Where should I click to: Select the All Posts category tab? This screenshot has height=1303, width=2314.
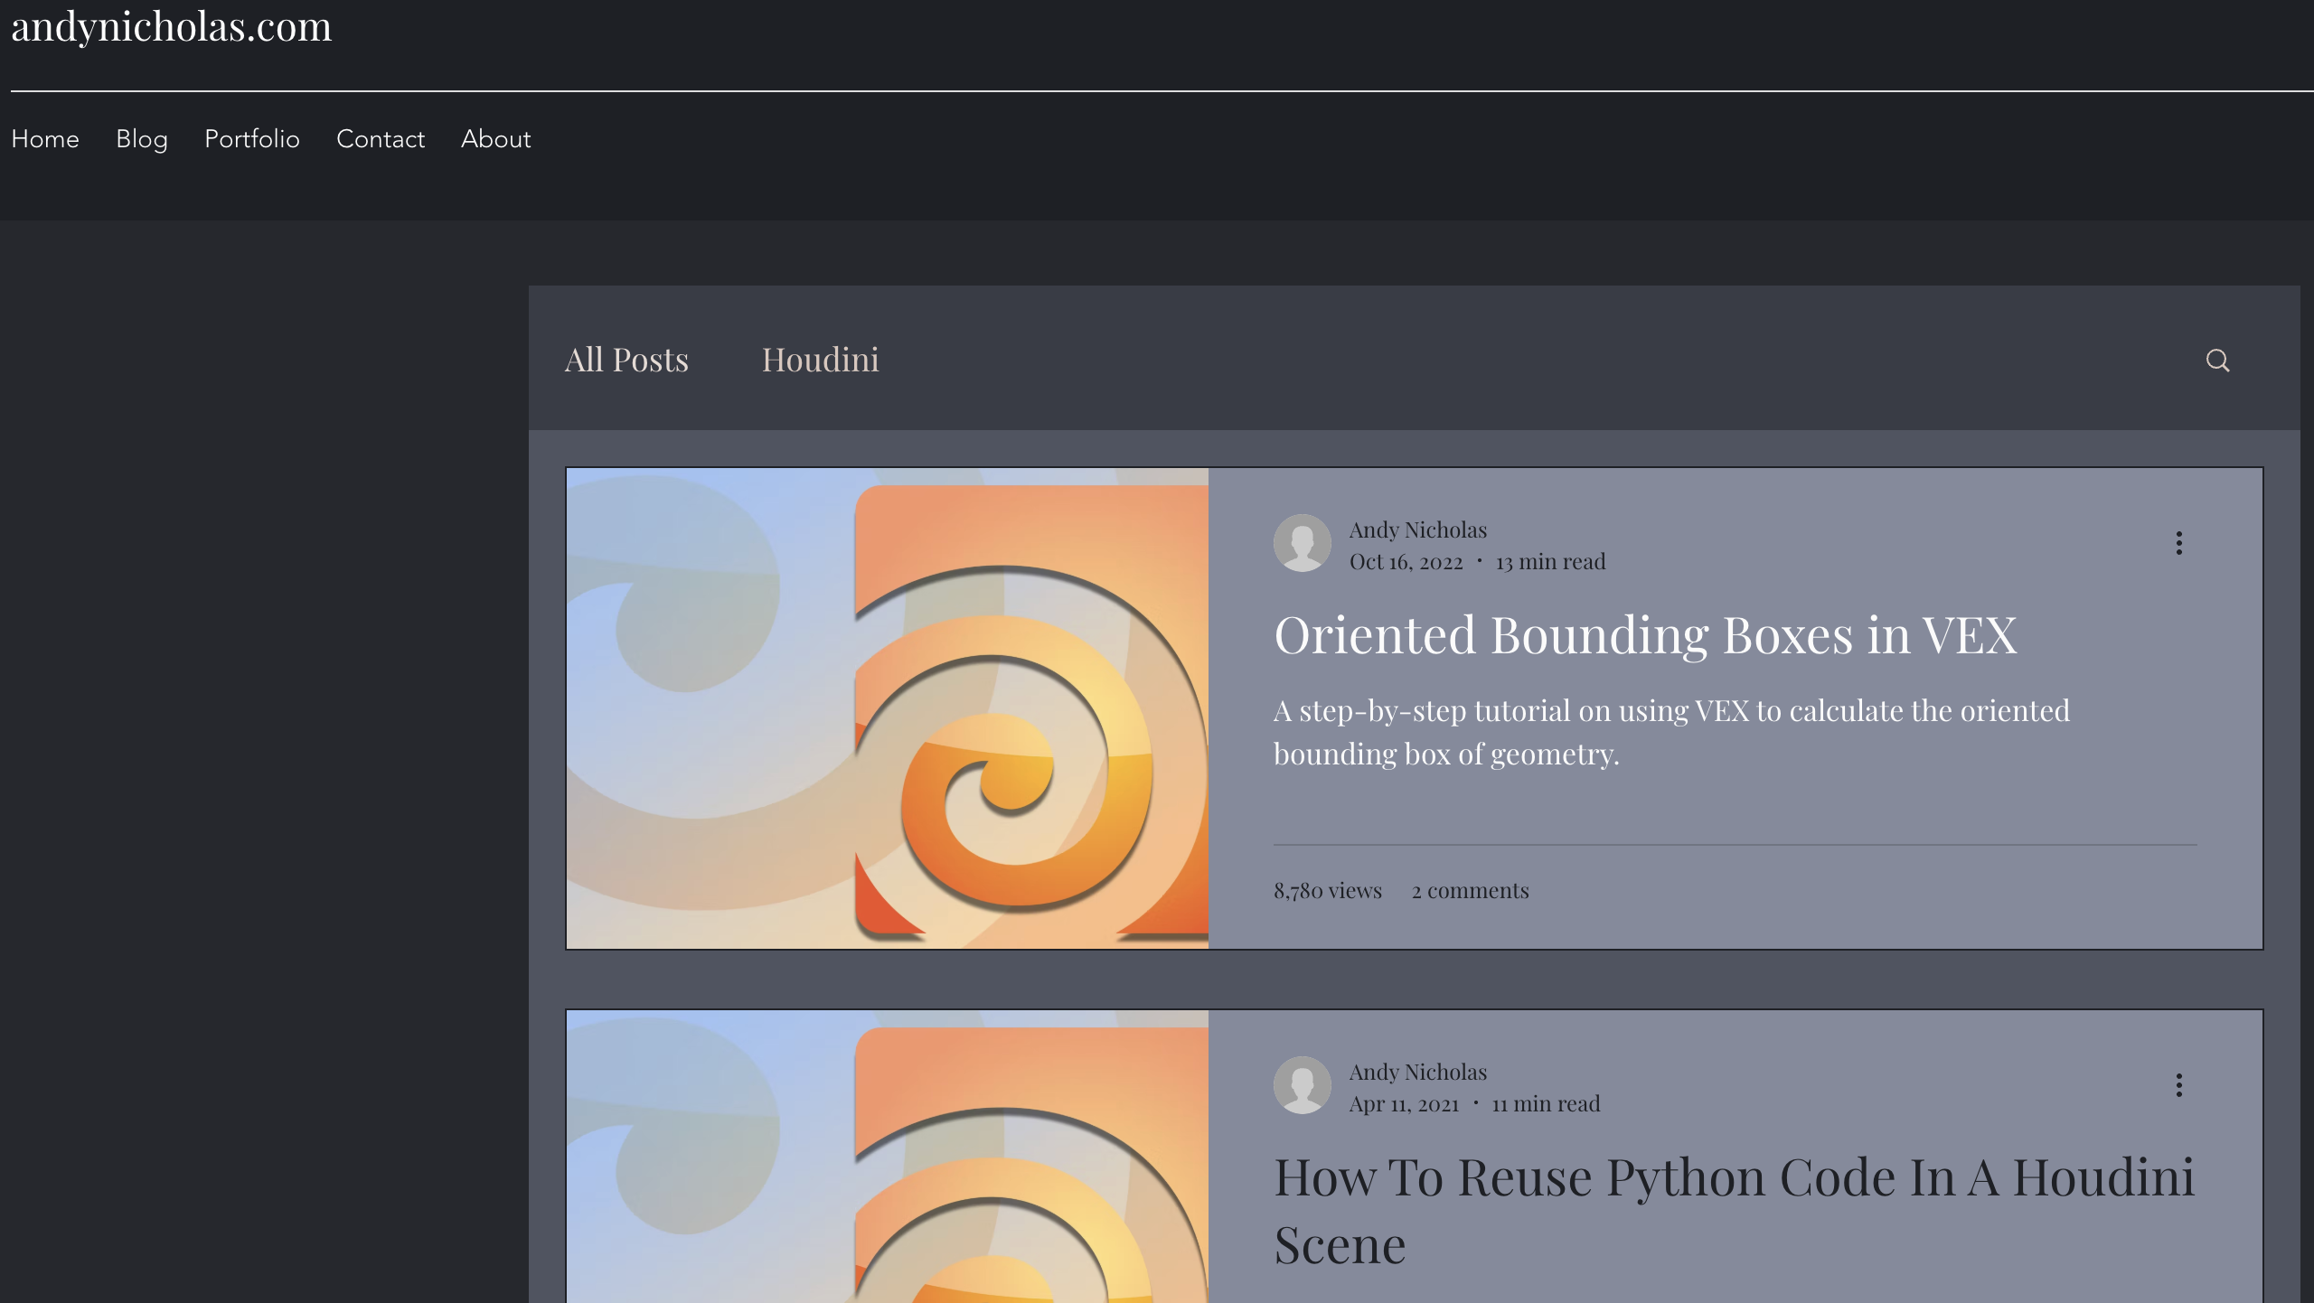tap(626, 360)
